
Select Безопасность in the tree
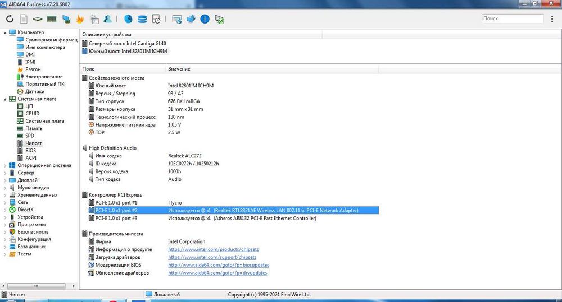click(29, 231)
